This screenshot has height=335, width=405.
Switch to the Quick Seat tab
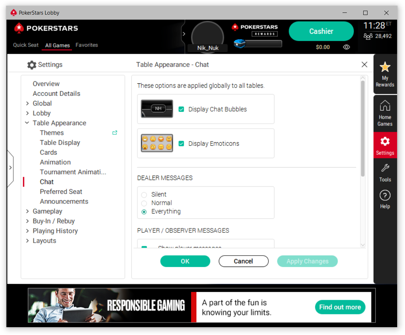coord(26,45)
